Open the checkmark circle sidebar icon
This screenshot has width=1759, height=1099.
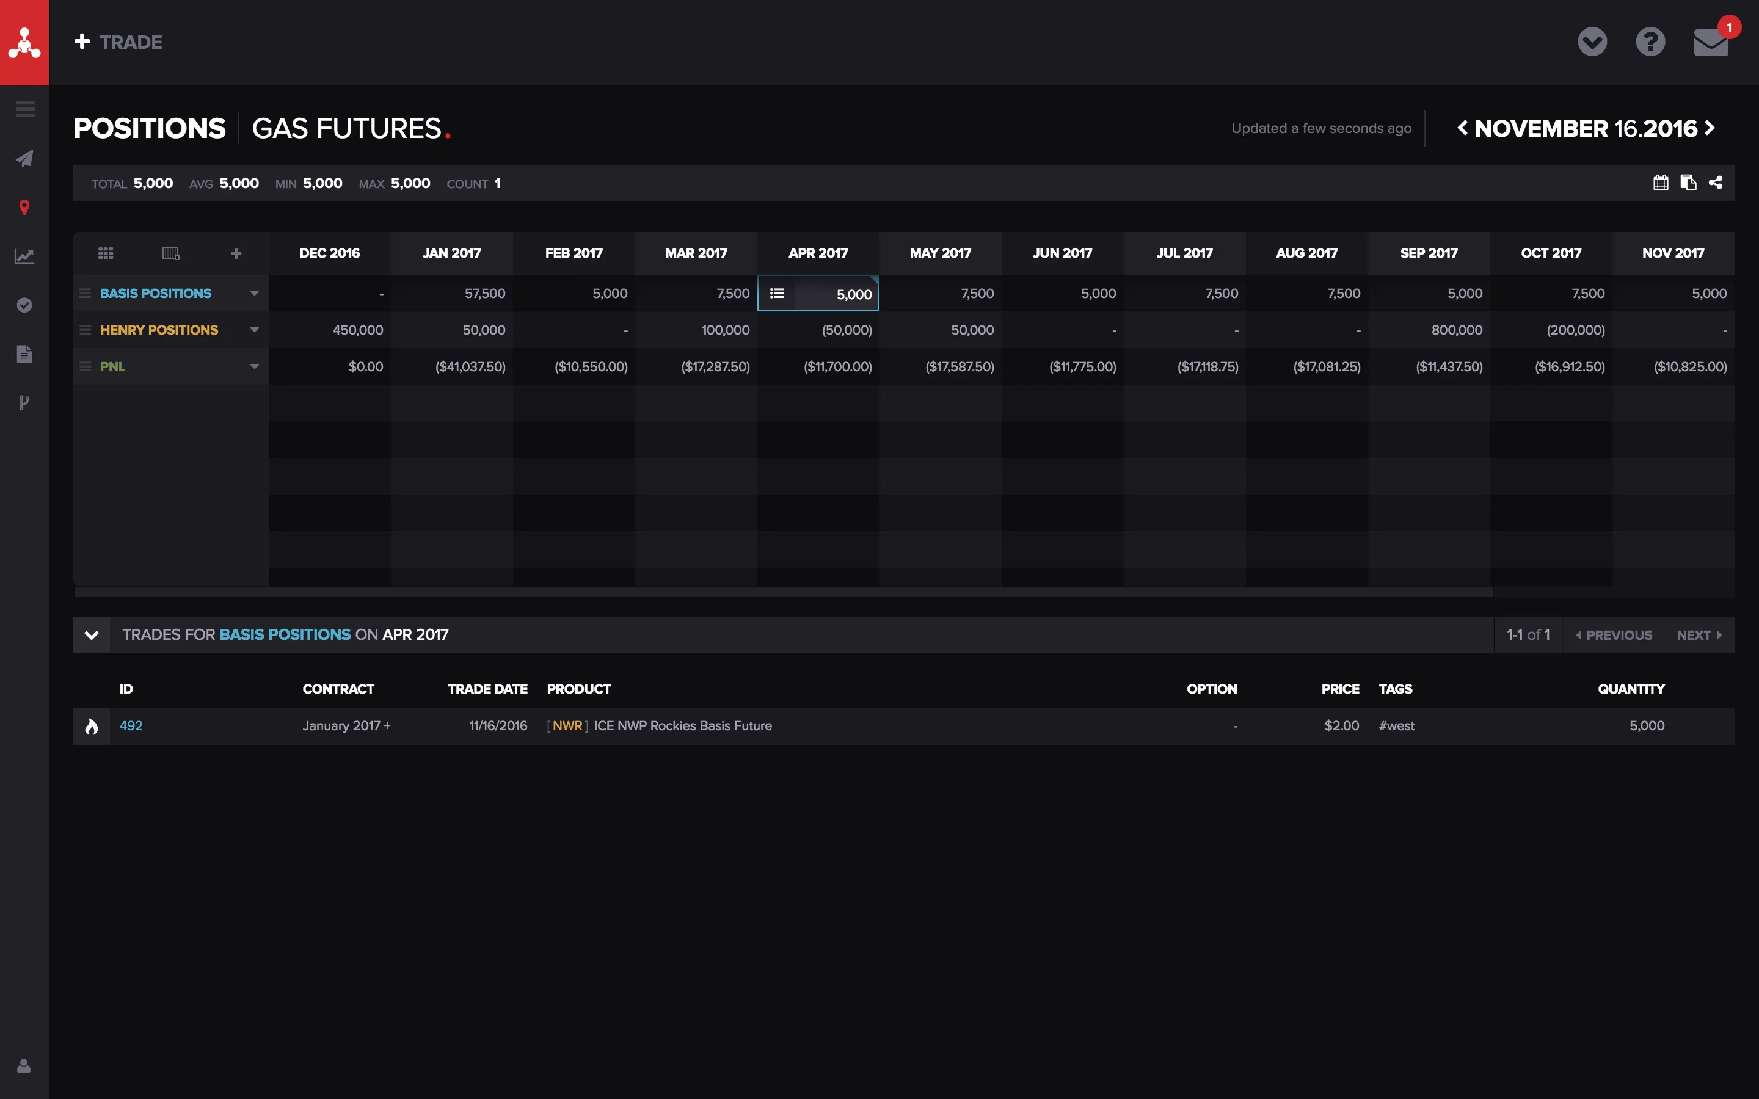[24, 305]
